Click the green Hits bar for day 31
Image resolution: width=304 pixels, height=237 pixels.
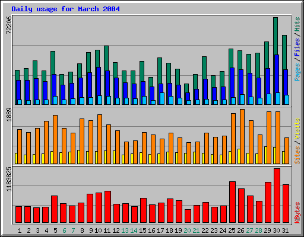pos(284,52)
